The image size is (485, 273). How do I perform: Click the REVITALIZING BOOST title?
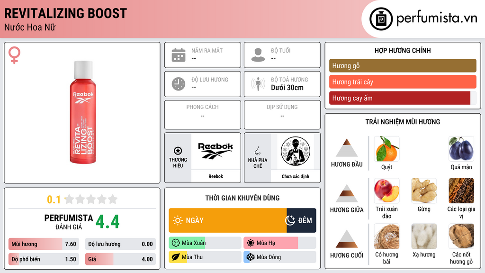click(65, 14)
